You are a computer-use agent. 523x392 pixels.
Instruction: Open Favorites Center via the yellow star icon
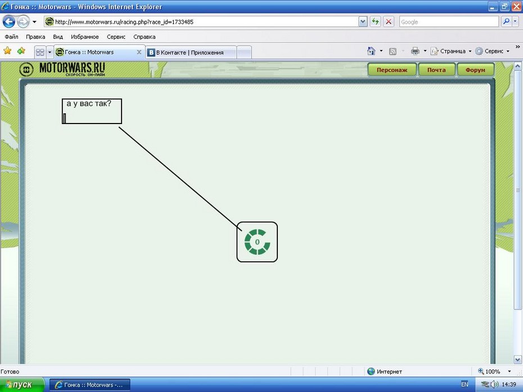[7, 51]
